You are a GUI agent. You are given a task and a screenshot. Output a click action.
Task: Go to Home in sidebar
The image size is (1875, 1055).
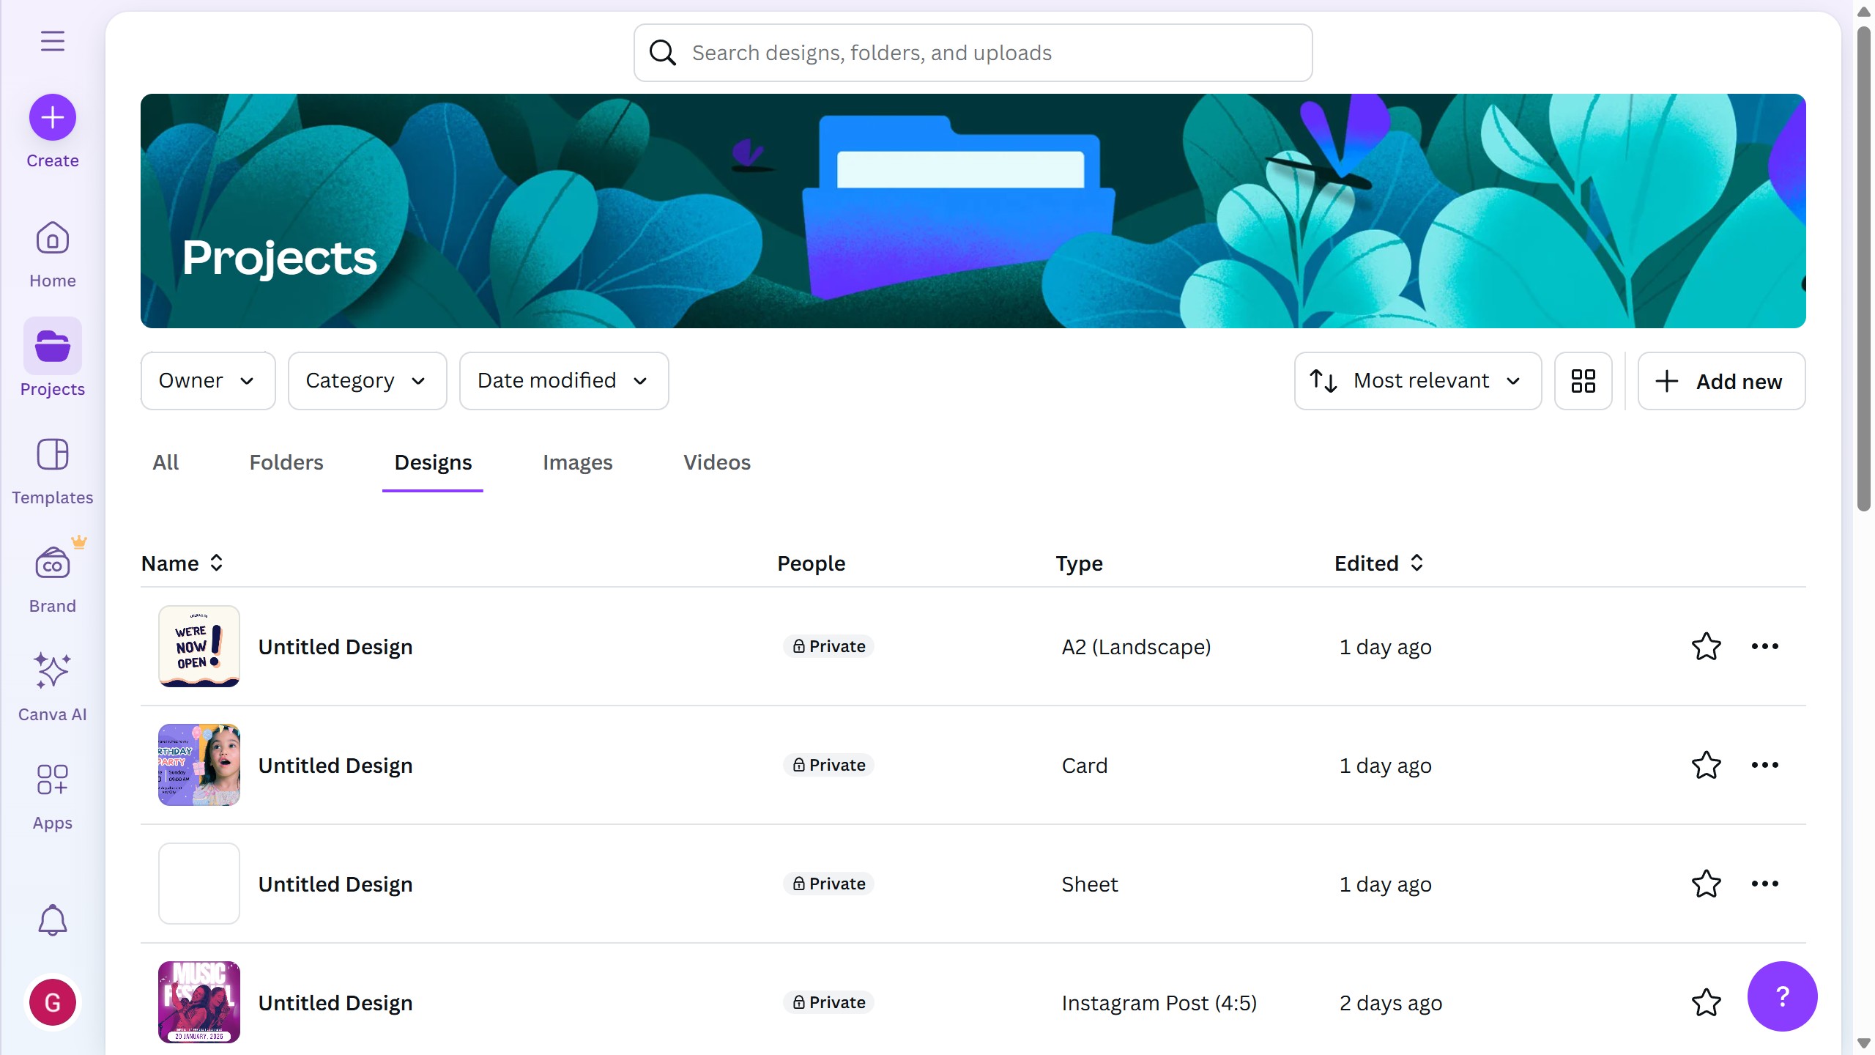[52, 254]
